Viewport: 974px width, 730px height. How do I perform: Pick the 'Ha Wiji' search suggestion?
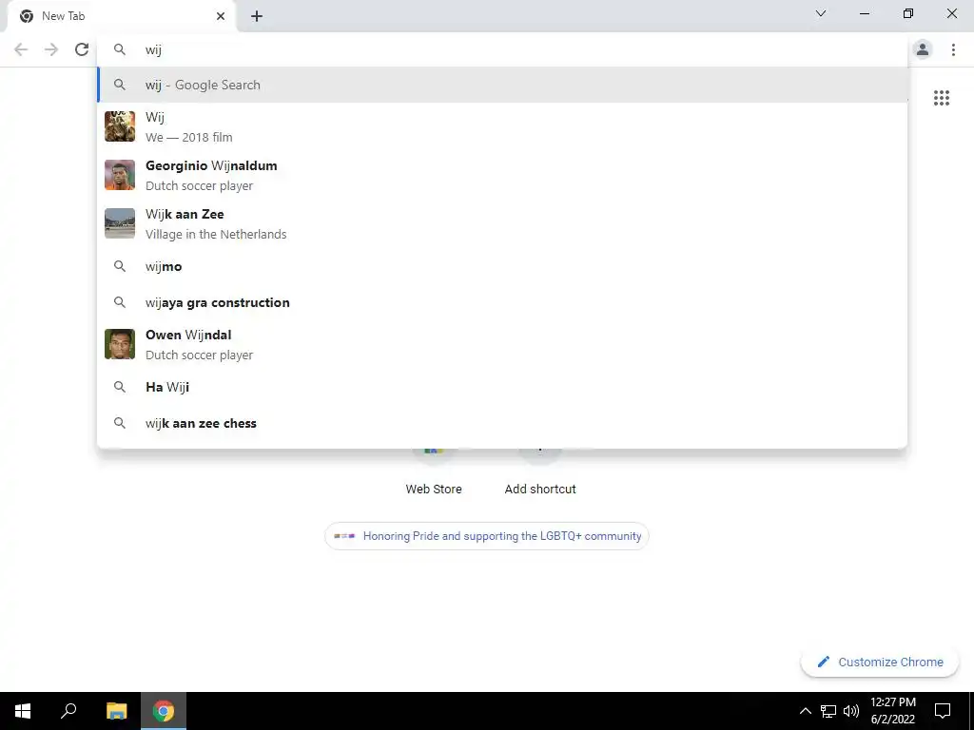(x=502, y=387)
